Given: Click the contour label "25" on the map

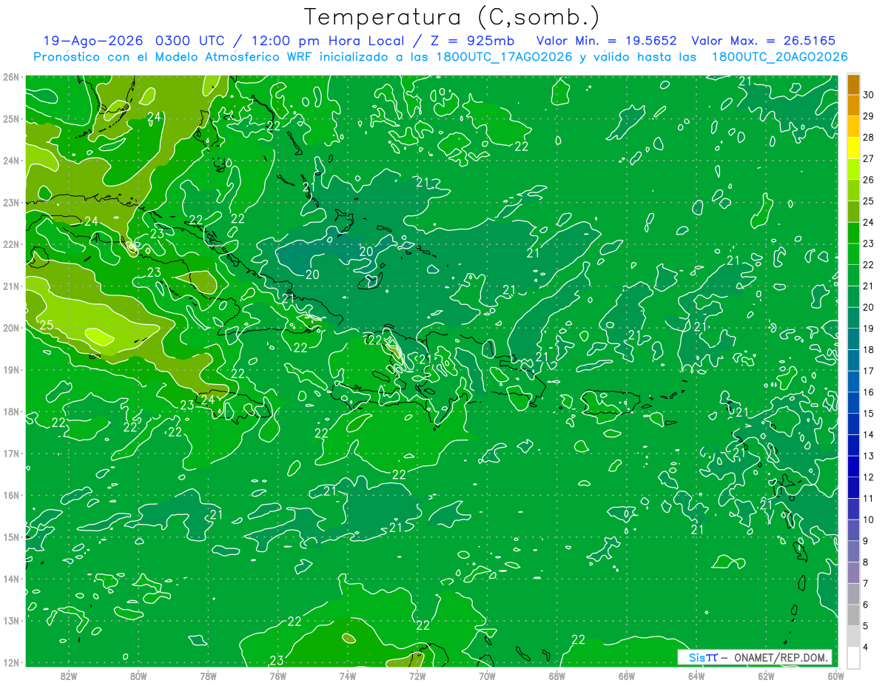Looking at the screenshot, I should (46, 325).
